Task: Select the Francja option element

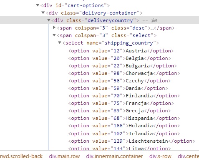Action: (121, 103)
